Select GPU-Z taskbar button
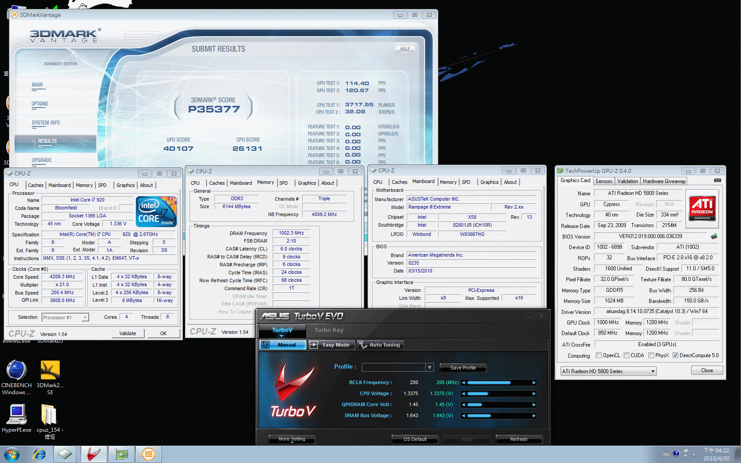Viewport: 741px width, 463px height. coord(121,454)
